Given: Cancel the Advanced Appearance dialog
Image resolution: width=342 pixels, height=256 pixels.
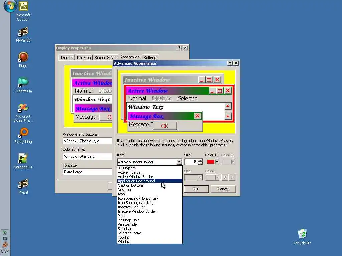Looking at the screenshot, I should click(x=223, y=189).
